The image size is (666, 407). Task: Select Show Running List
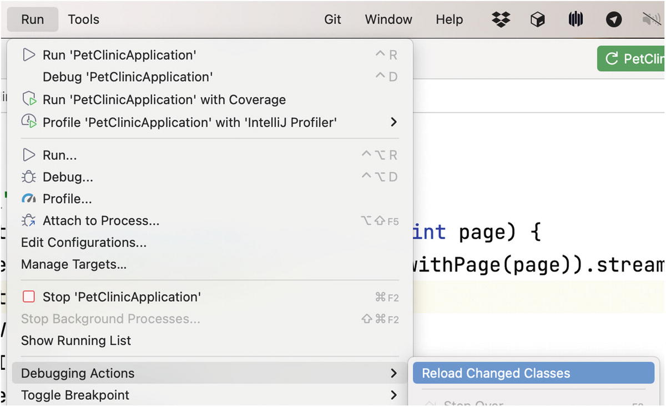(x=76, y=340)
